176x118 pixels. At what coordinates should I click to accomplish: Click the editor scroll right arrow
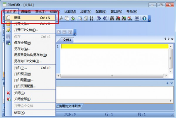[166, 75]
